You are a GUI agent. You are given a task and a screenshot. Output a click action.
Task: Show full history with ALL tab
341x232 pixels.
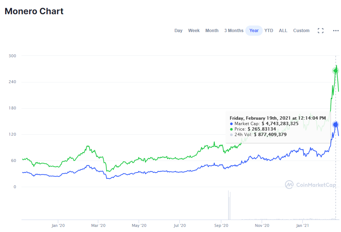[283, 31]
